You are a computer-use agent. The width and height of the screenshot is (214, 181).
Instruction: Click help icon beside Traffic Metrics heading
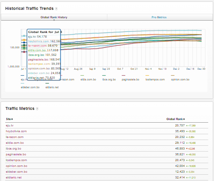(37, 109)
